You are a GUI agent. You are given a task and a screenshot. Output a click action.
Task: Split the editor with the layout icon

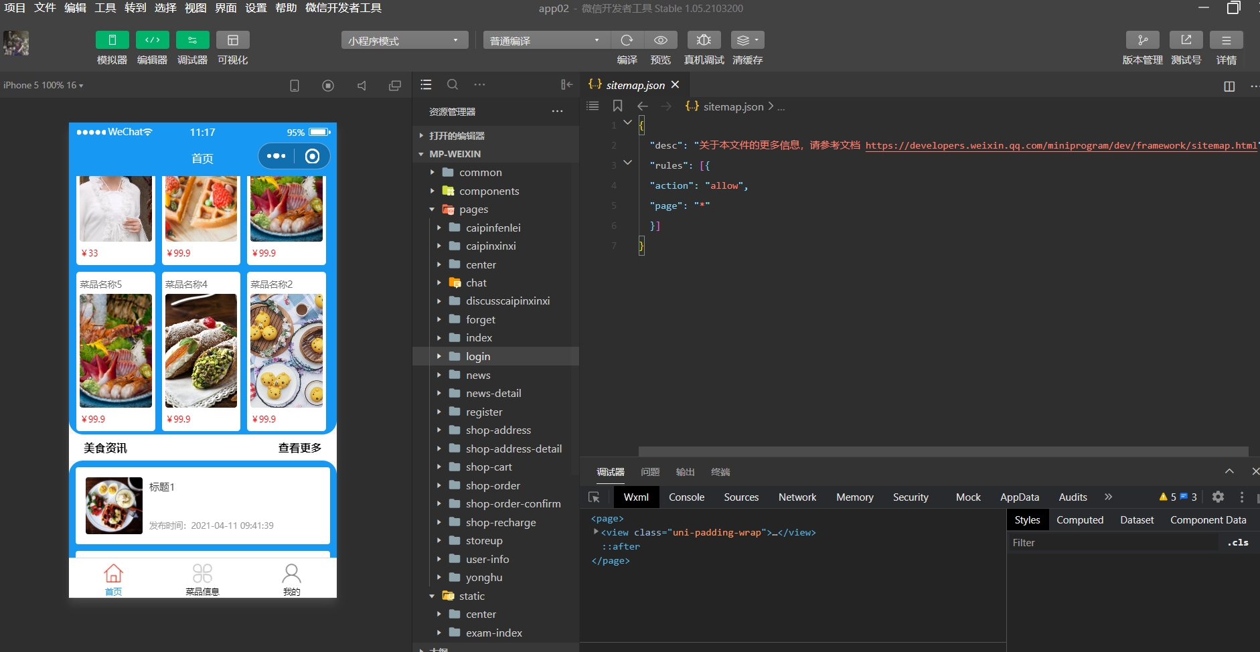click(x=1229, y=86)
